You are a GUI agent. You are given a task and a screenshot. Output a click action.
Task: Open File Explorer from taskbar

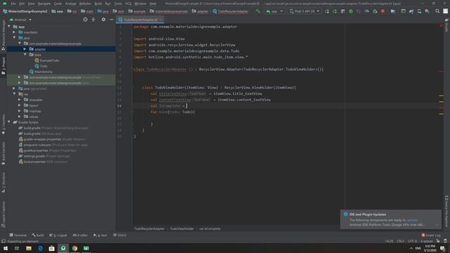click(x=29, y=248)
